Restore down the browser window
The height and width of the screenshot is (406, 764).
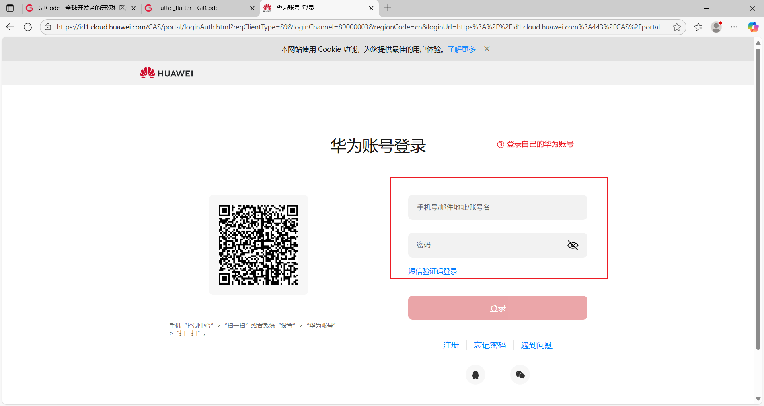tap(729, 8)
